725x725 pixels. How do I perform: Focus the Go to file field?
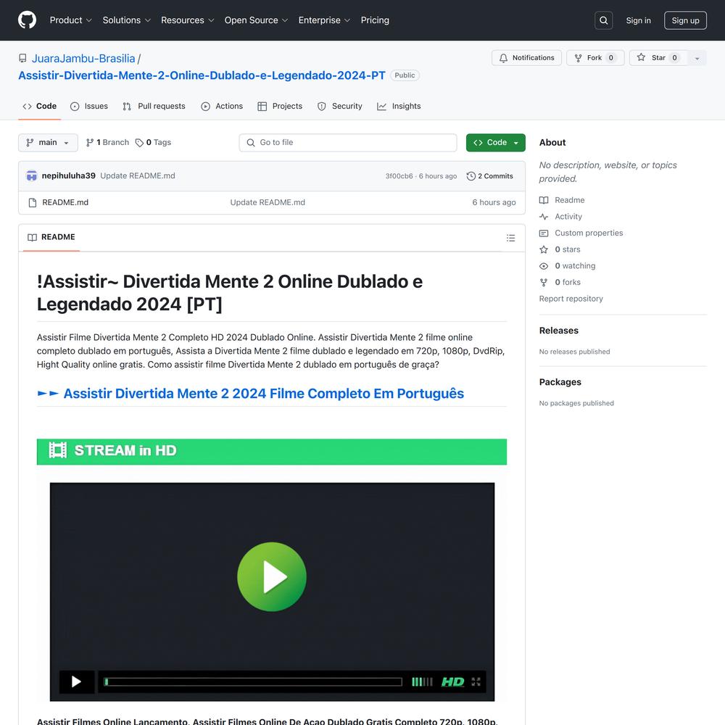(348, 142)
